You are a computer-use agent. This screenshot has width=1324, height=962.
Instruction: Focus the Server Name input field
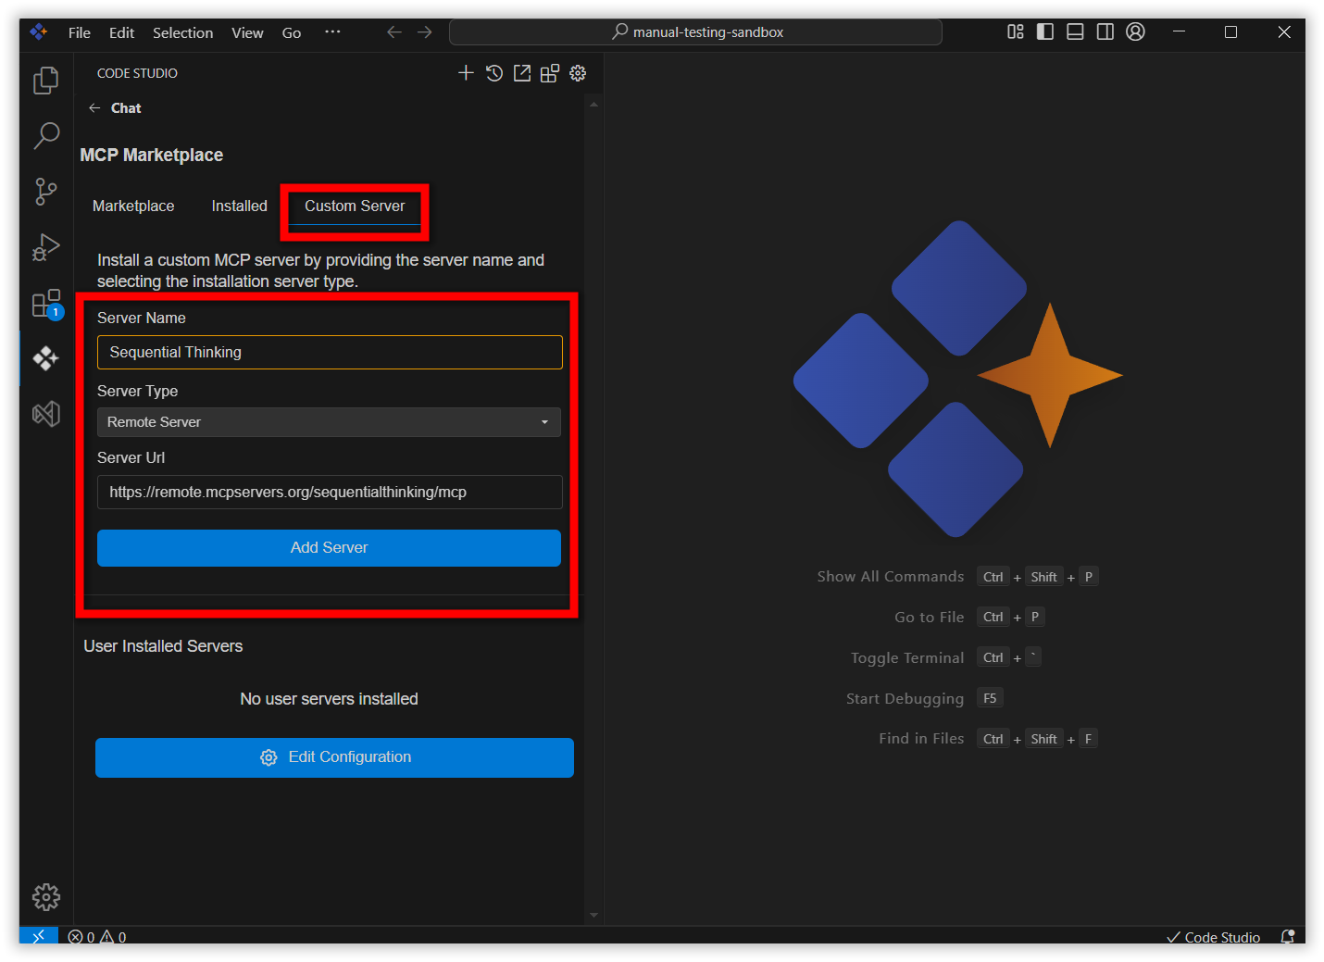tap(330, 353)
